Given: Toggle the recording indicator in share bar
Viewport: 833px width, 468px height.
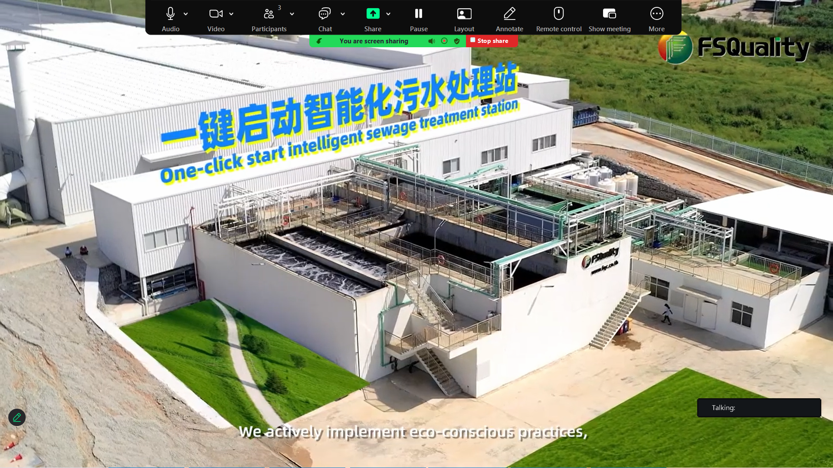Looking at the screenshot, I should click(x=444, y=41).
